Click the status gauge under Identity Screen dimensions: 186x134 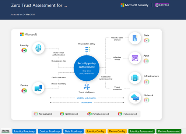pos(24,50)
